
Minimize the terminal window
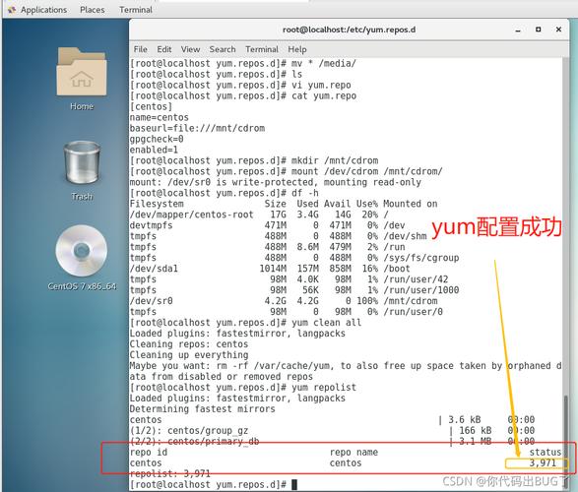[518, 30]
